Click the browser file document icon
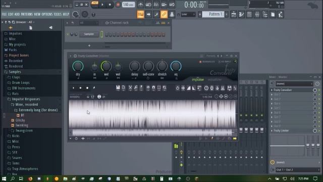This screenshot has height=182, width=323. (x=30, y=28)
